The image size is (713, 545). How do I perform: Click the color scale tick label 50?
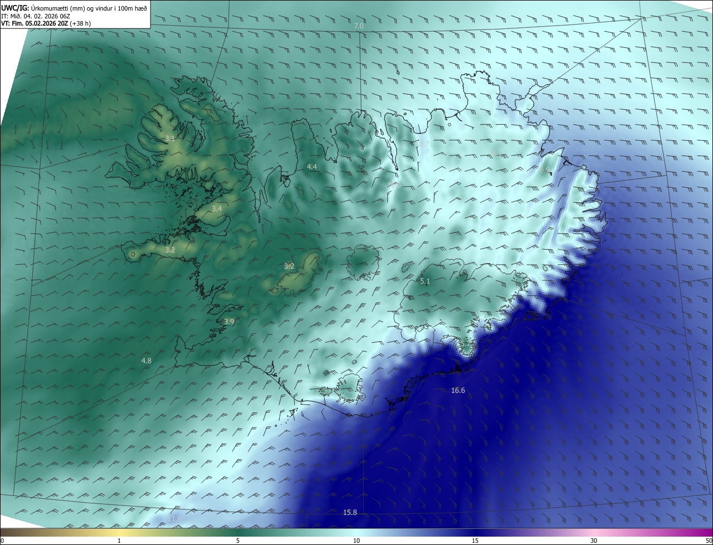(709, 541)
